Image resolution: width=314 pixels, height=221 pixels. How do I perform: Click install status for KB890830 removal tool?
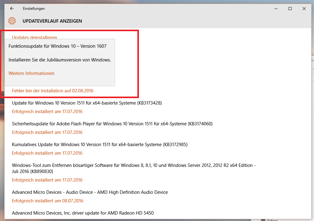tap(47, 180)
